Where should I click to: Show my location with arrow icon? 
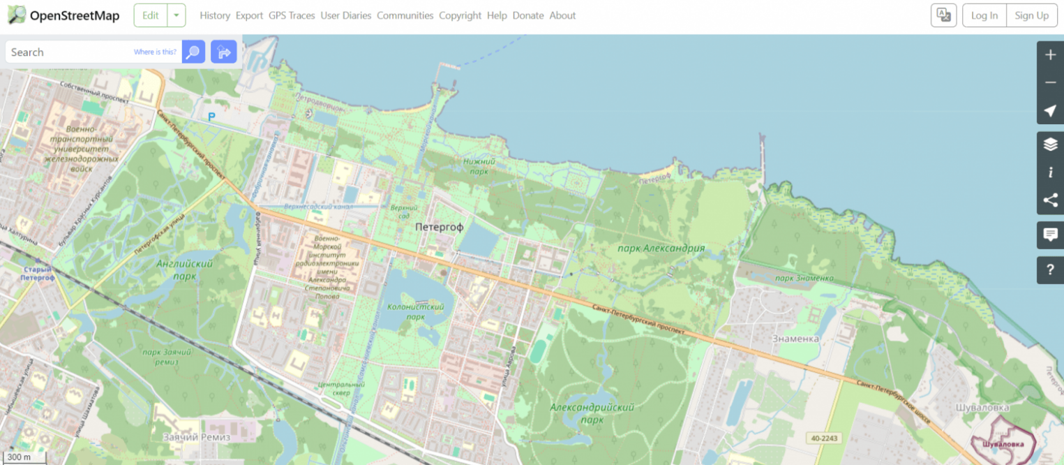[1050, 111]
